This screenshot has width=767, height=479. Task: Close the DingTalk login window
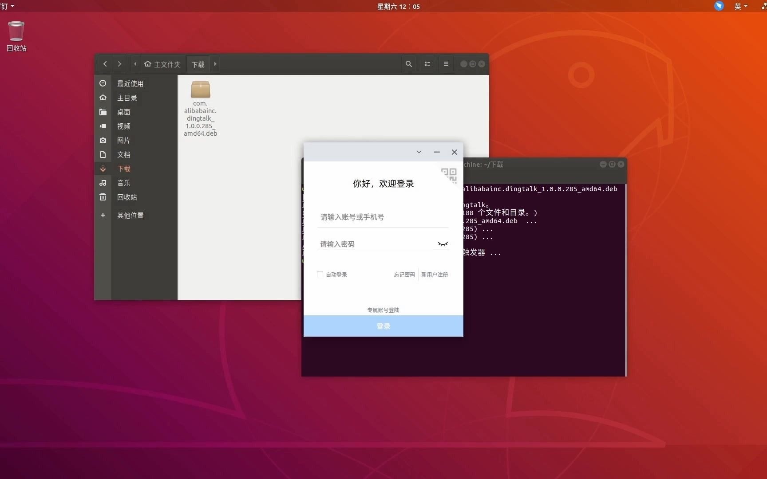tap(455, 152)
